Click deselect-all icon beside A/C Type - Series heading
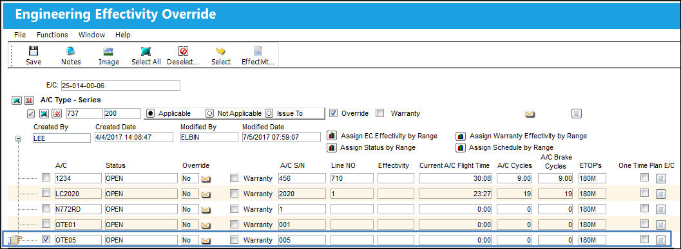The image size is (681, 249). 28,100
